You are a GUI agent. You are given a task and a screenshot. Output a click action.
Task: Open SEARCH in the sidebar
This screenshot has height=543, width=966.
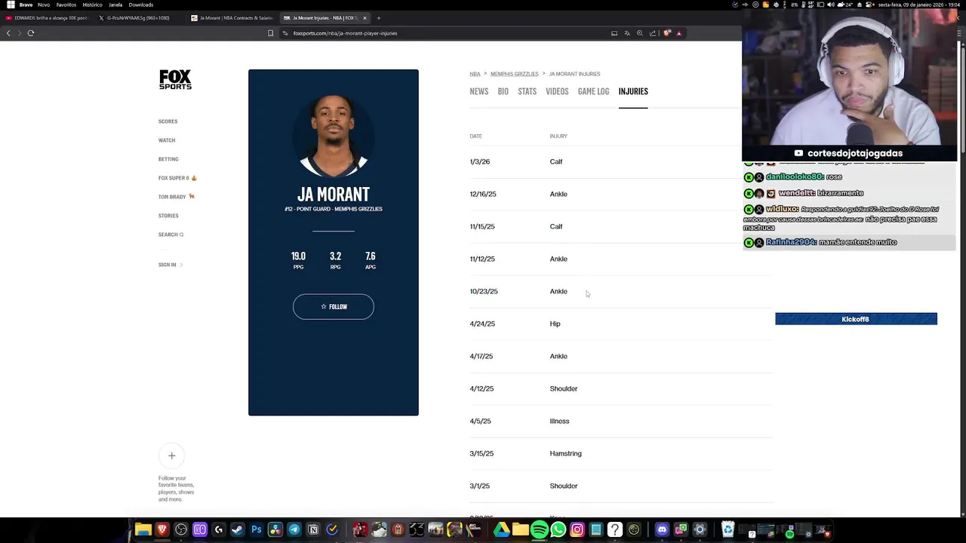tap(171, 235)
